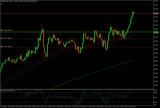
Task: Click the 80.00 stochastic level label
Action: pyautogui.click(x=155, y=93)
